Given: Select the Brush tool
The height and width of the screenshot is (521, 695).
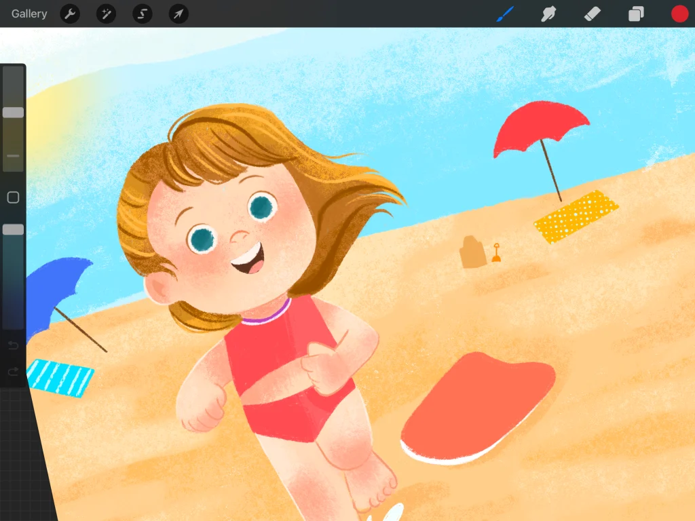Looking at the screenshot, I should pos(506,14).
